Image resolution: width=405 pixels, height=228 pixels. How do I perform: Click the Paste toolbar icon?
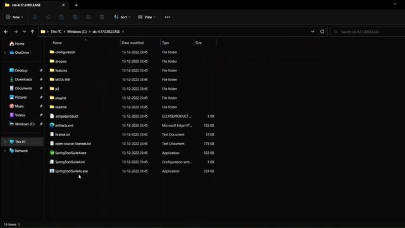62,17
